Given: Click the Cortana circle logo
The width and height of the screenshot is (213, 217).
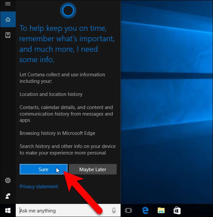Looking at the screenshot, I should [x=68, y=10].
